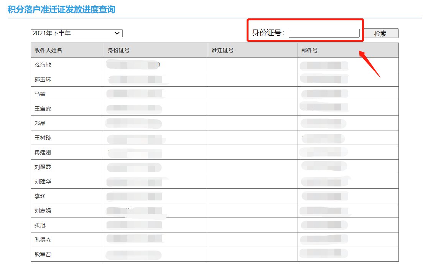Select the name cell 孔得森
This screenshot has height=267, width=423.
[67, 240]
